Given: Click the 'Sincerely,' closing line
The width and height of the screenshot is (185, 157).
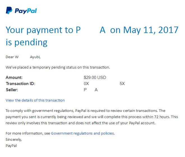Looking at the screenshot, I should [14, 139].
